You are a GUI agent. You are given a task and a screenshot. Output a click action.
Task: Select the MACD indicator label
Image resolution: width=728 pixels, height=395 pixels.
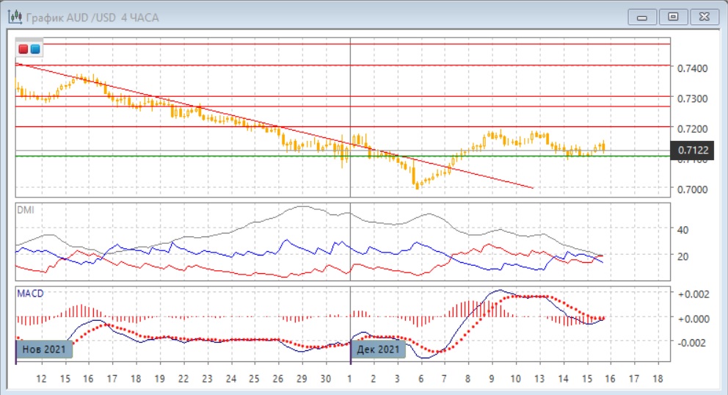(30, 294)
